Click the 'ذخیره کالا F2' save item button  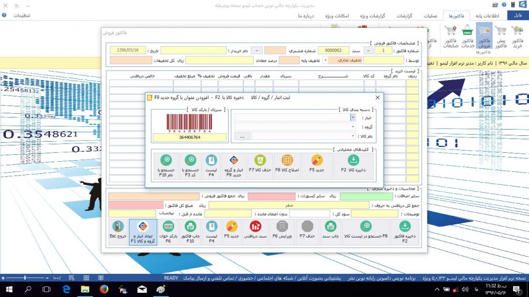click(x=354, y=165)
